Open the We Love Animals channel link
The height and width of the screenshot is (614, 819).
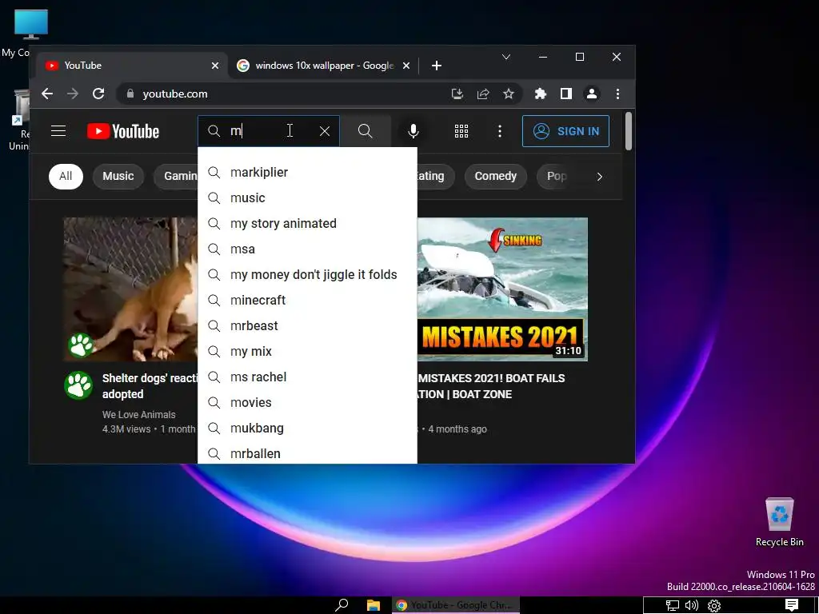point(139,415)
